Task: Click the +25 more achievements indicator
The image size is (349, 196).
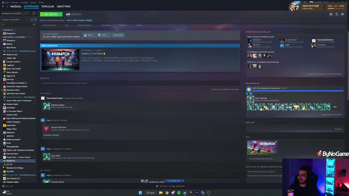Action: [x=335, y=107]
